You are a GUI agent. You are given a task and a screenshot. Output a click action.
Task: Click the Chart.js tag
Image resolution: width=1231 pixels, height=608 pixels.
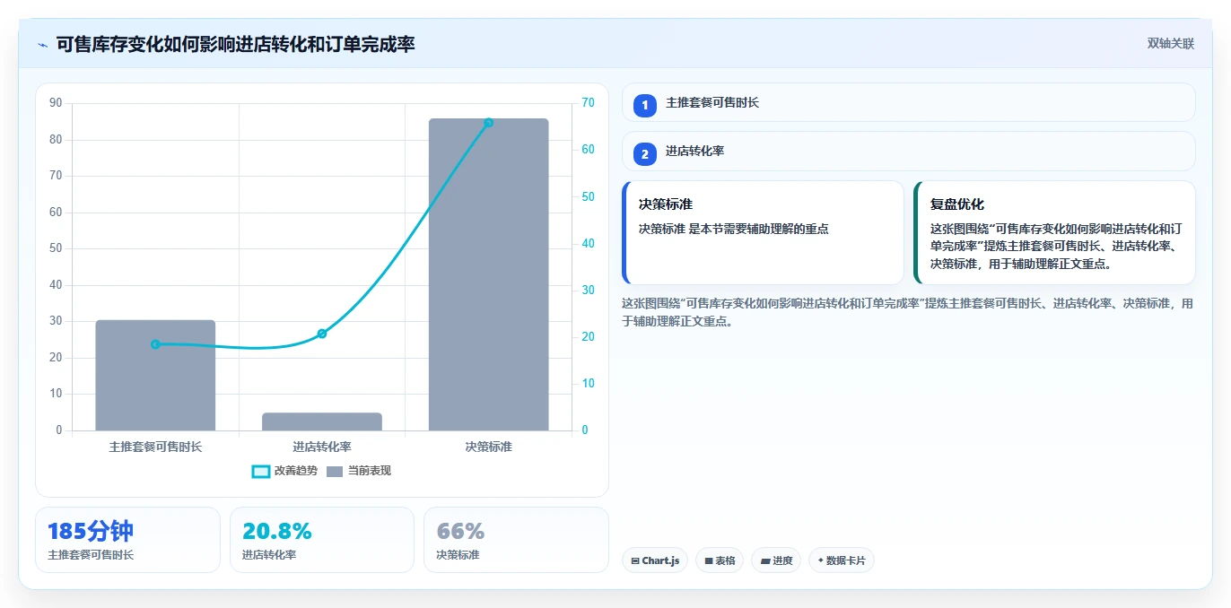[x=655, y=560]
